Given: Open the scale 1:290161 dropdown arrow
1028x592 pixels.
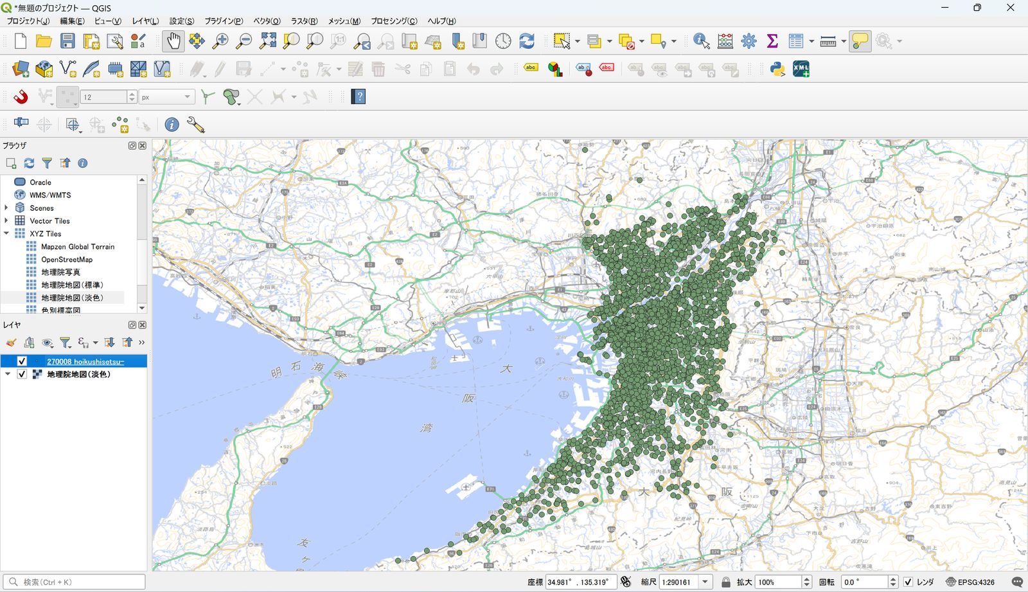Looking at the screenshot, I should (x=705, y=582).
